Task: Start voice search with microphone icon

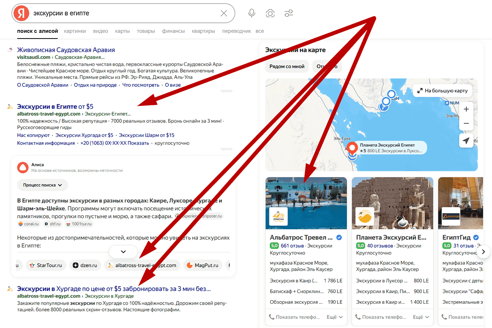Action: [252, 13]
